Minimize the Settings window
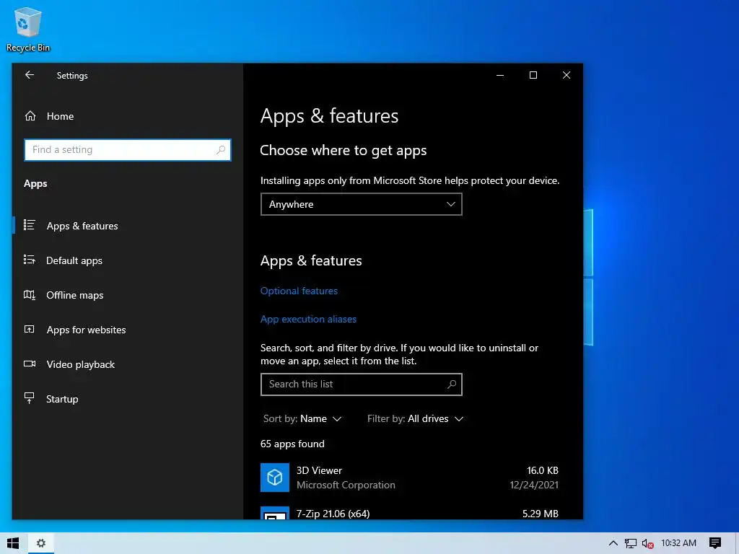Viewport: 739px width, 554px height. [x=500, y=75]
